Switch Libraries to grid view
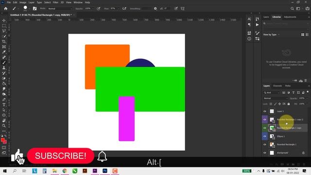 coord(303,35)
